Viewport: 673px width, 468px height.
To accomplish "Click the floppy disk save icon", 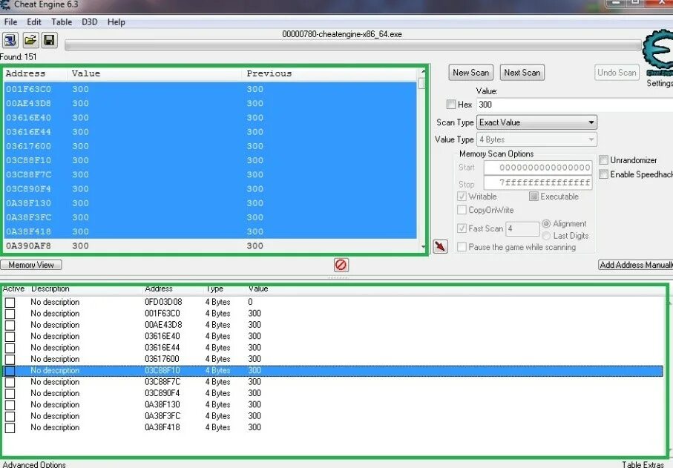I will point(50,40).
